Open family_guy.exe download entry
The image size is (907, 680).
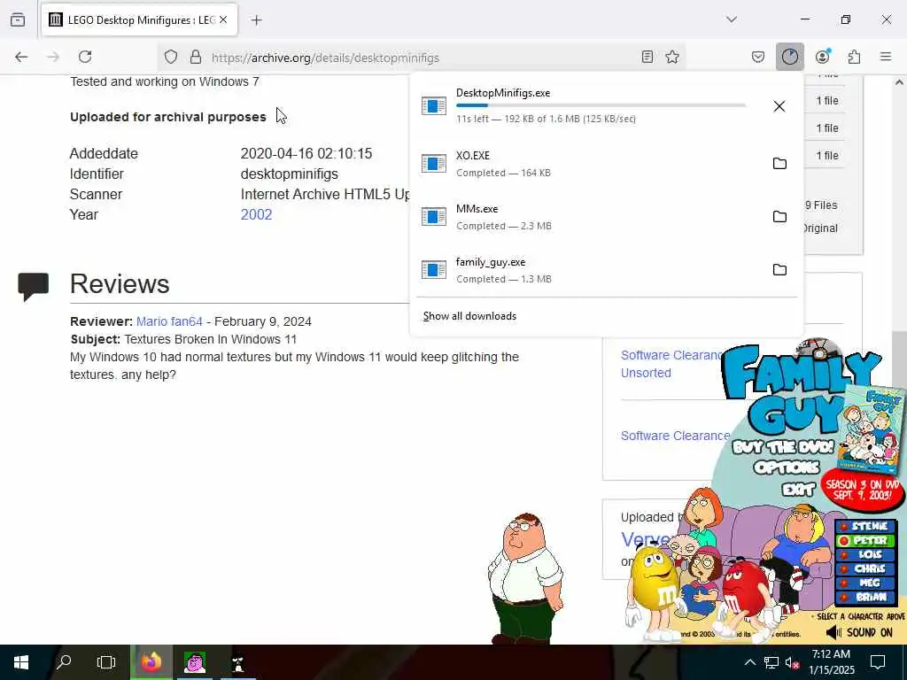click(588, 270)
